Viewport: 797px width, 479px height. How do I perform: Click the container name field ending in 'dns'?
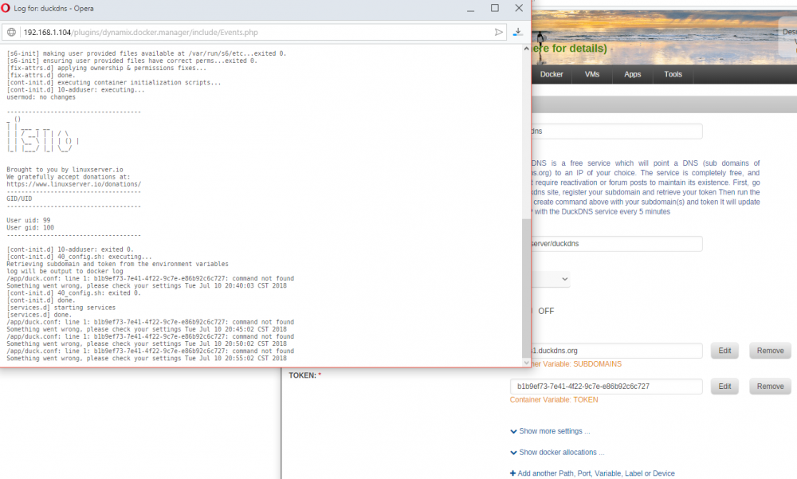coord(617,132)
